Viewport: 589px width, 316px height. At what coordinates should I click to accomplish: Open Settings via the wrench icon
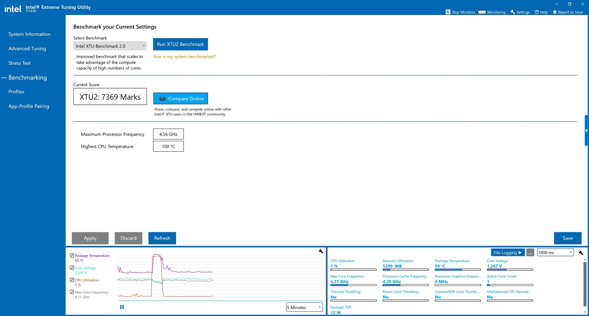(x=513, y=12)
